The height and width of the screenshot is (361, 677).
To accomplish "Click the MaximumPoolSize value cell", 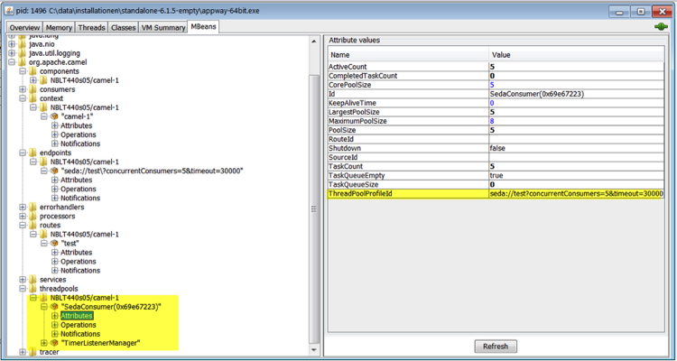I will pos(576,121).
